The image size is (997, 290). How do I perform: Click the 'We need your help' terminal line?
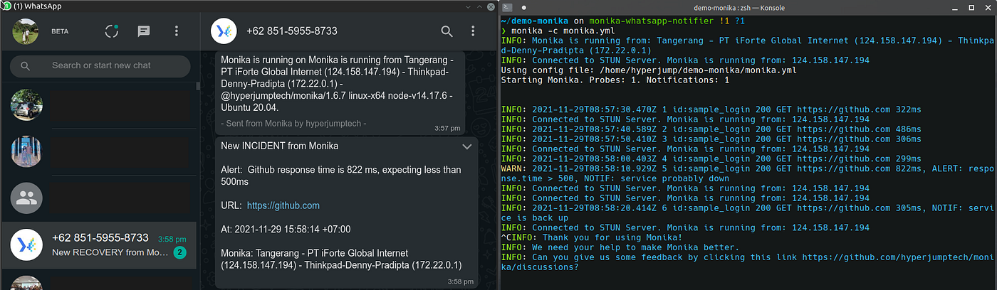click(x=620, y=247)
